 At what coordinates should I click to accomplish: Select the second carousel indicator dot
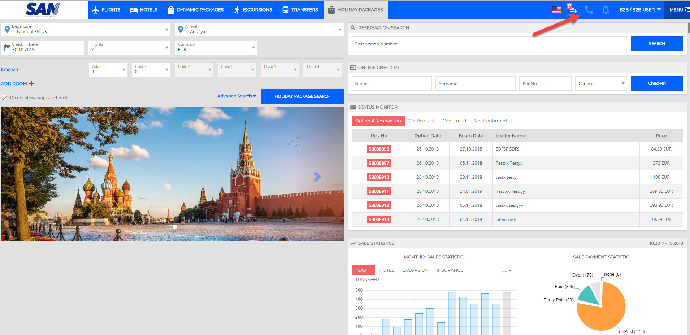175,227
